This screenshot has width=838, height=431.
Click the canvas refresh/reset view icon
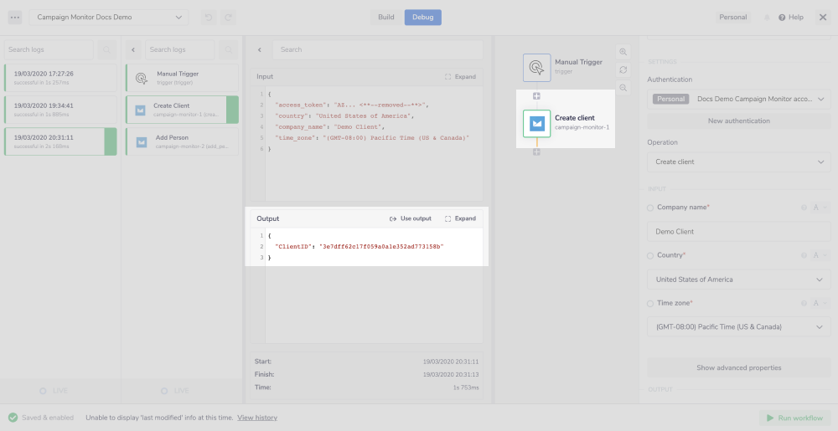point(623,69)
